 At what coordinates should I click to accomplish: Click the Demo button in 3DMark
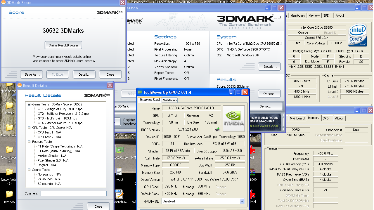(265, 106)
